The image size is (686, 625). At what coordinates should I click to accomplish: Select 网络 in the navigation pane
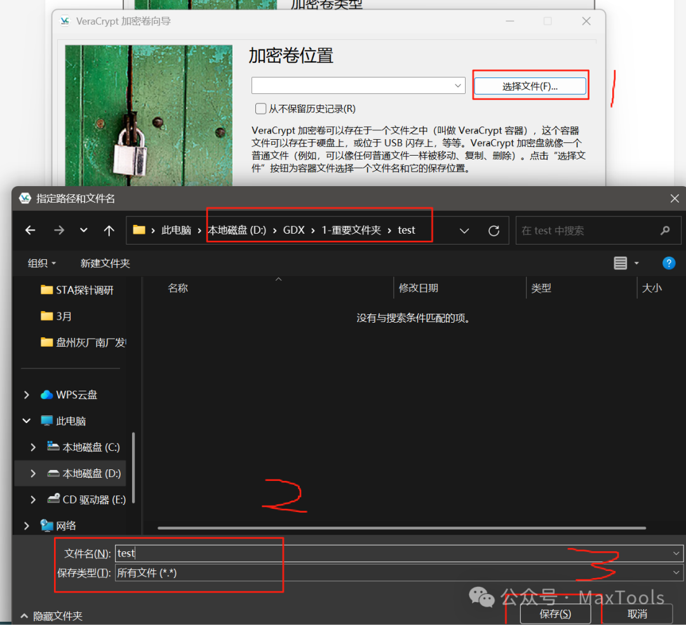[x=58, y=526]
